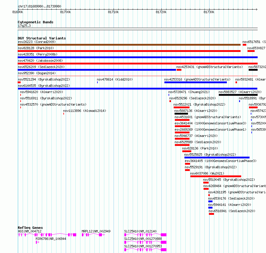Click nsv828136 (Park2010) label
Screen dimensions: 266x253
click(200, 148)
